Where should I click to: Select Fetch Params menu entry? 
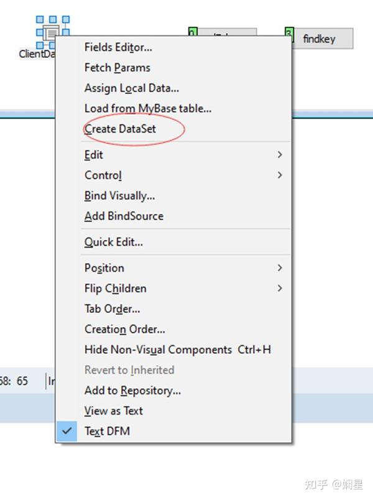[x=117, y=68]
